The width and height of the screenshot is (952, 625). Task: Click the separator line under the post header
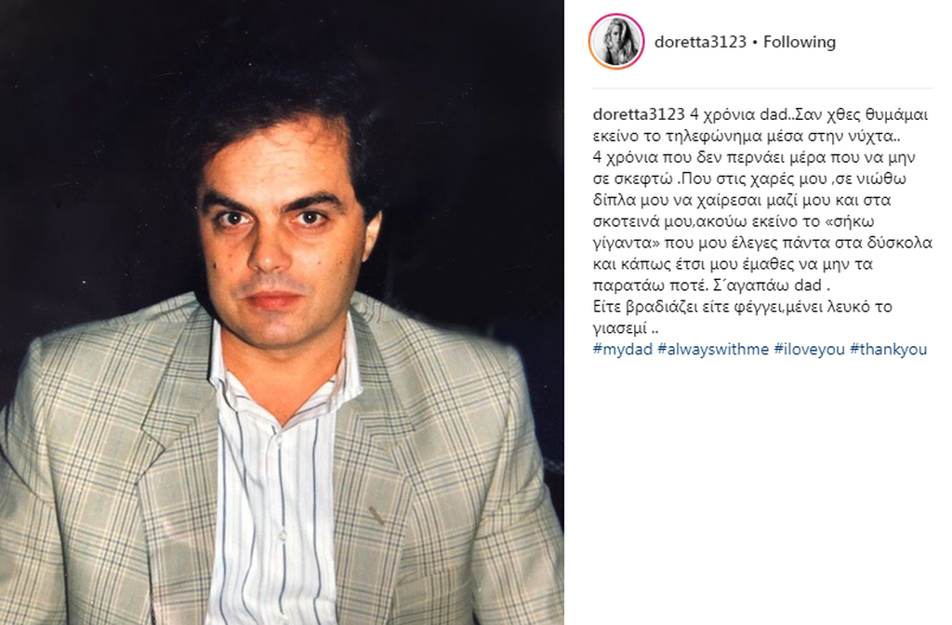click(x=762, y=88)
